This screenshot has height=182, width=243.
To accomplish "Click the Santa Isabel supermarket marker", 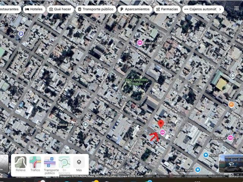I will click(x=197, y=170).
